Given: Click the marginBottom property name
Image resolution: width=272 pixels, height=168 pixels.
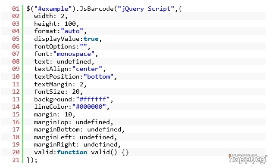Looking at the screenshot, I should pyautogui.click(x=57, y=129).
